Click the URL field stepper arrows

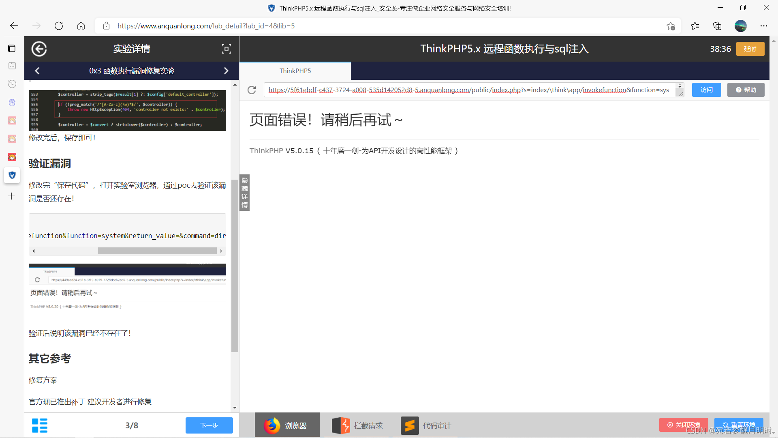680,86
